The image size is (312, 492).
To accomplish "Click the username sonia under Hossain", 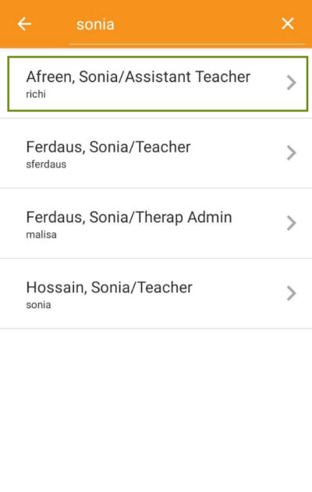I will click(x=38, y=305).
